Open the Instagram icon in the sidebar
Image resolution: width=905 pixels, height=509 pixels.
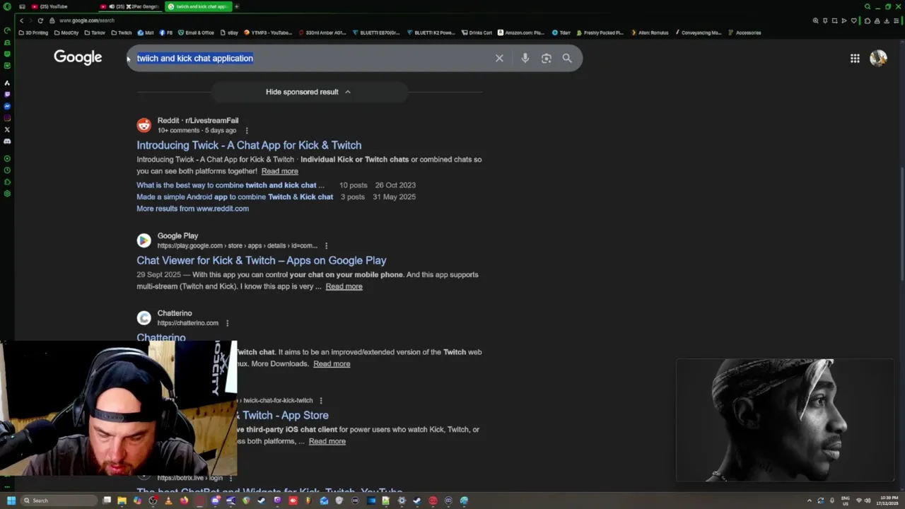(x=7, y=117)
